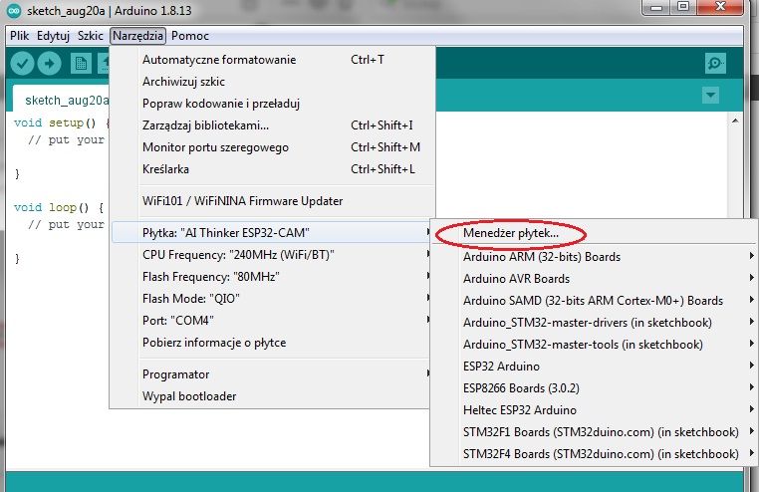Open the Szkic menu
This screenshot has width=759, height=492.
(x=91, y=36)
